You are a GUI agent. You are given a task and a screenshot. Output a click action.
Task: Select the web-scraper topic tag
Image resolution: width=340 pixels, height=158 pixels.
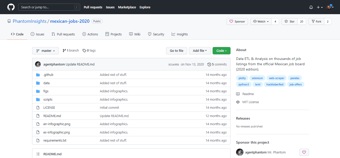[x=277, y=78]
